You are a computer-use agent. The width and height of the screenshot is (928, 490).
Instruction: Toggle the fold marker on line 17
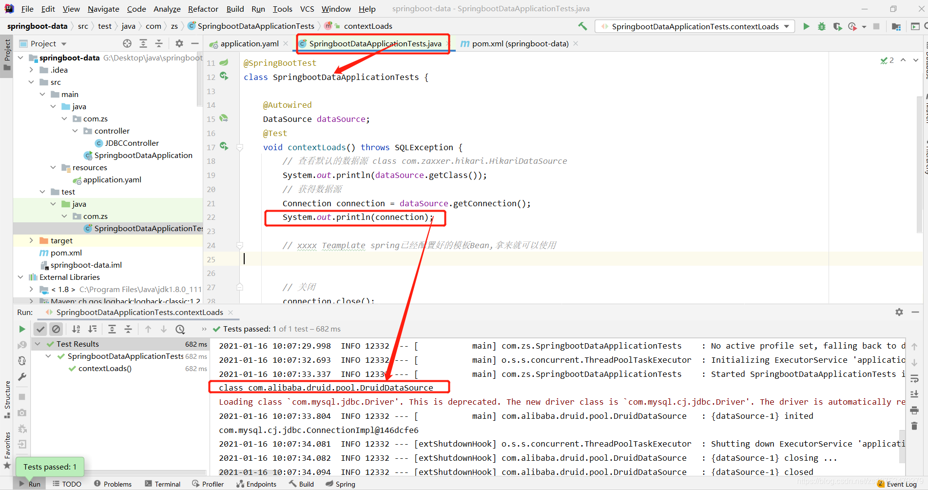pyautogui.click(x=240, y=147)
